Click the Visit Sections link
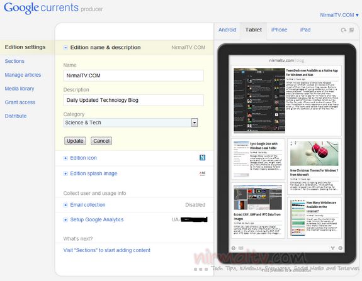Viewport: 362px width, 281px height. [x=106, y=250]
